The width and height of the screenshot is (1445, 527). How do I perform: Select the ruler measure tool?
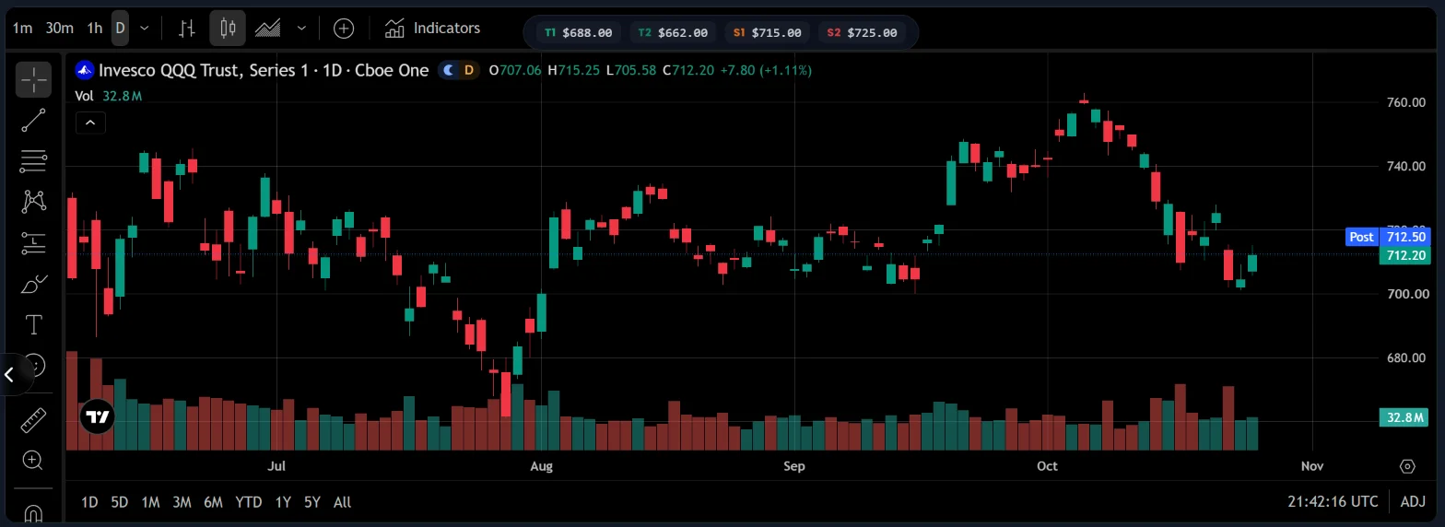(33, 420)
